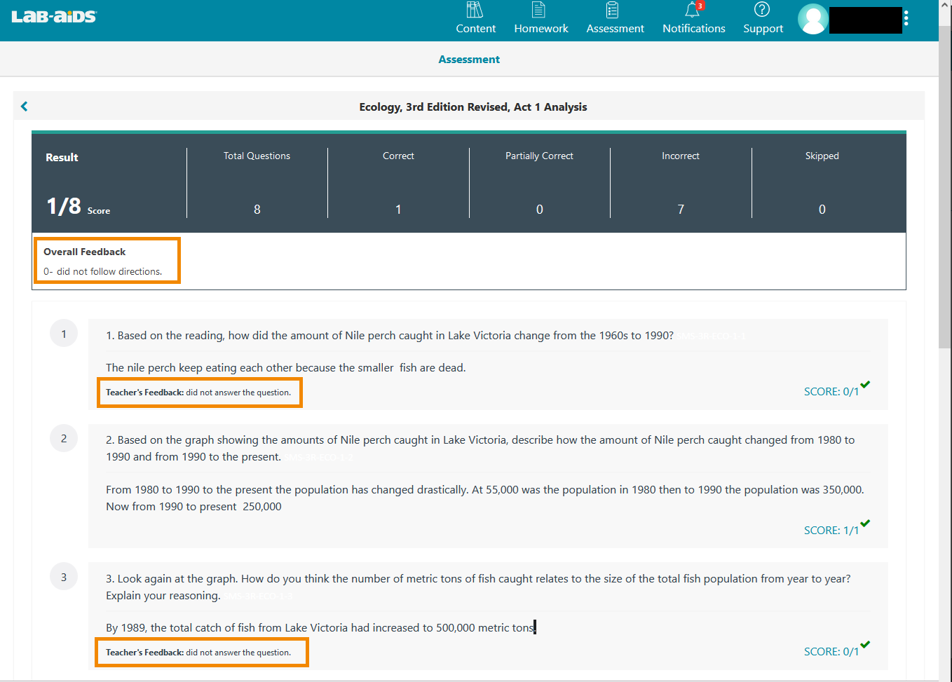
Task: Open the user profile avatar
Action: click(x=812, y=20)
